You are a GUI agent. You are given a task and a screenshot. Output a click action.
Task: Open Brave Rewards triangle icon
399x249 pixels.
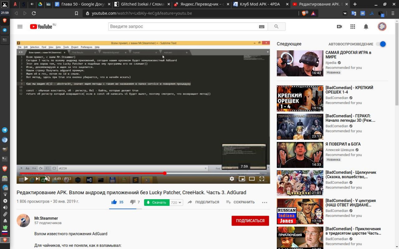coord(313,13)
